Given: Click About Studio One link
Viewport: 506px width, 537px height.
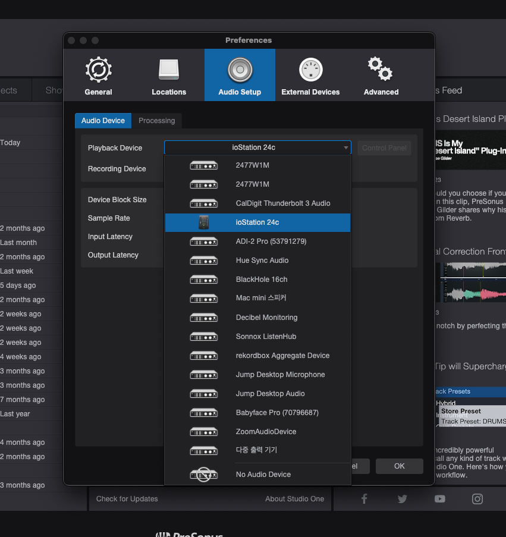Looking at the screenshot, I should pos(294,499).
